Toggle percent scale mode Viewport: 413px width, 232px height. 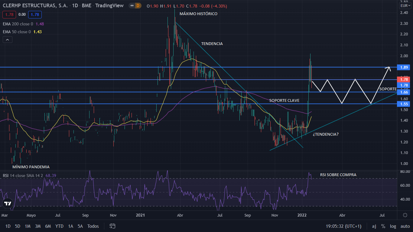tap(383, 226)
